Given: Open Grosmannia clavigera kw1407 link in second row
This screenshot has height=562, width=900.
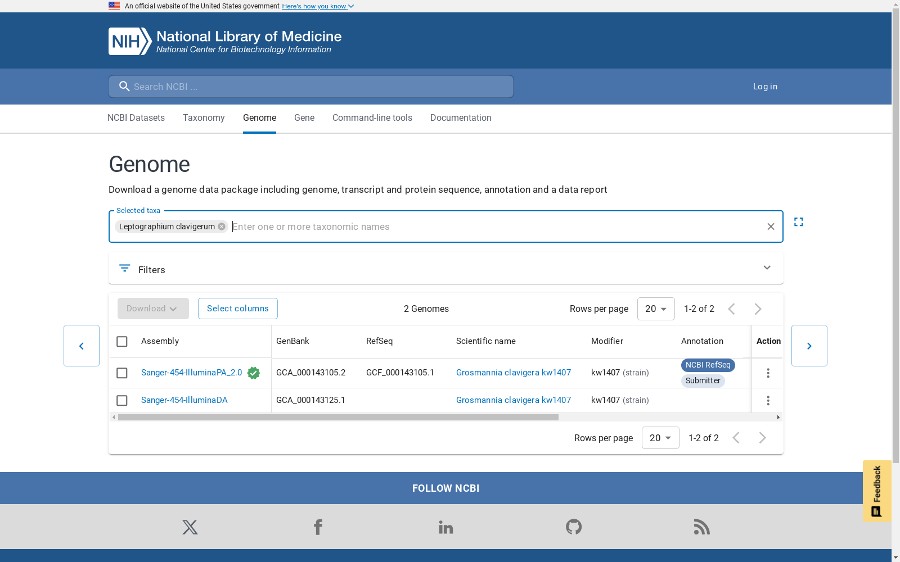Looking at the screenshot, I should 514,400.
